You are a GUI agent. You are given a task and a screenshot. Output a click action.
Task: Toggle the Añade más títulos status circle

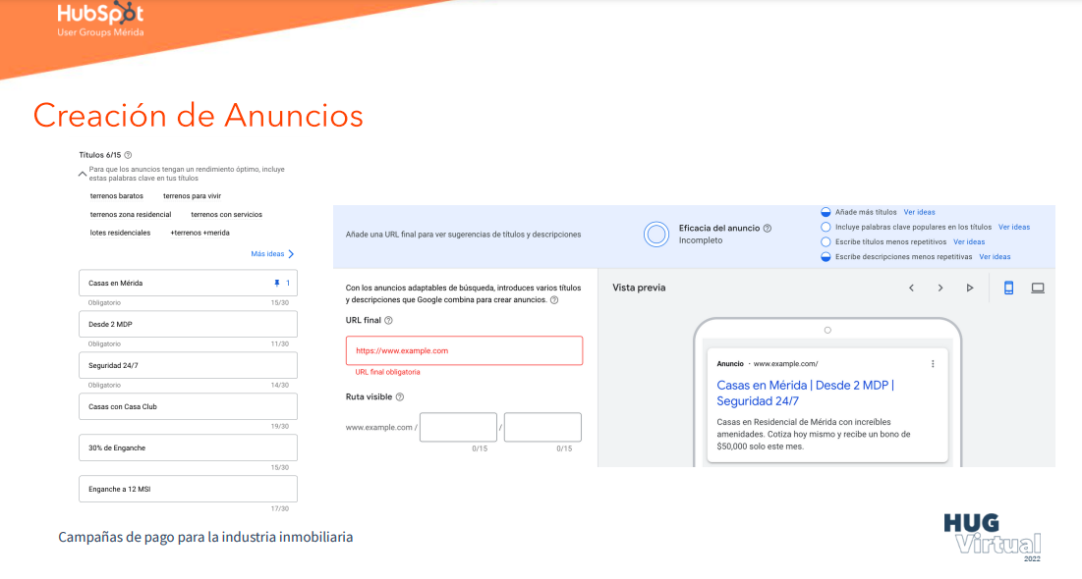[826, 212]
